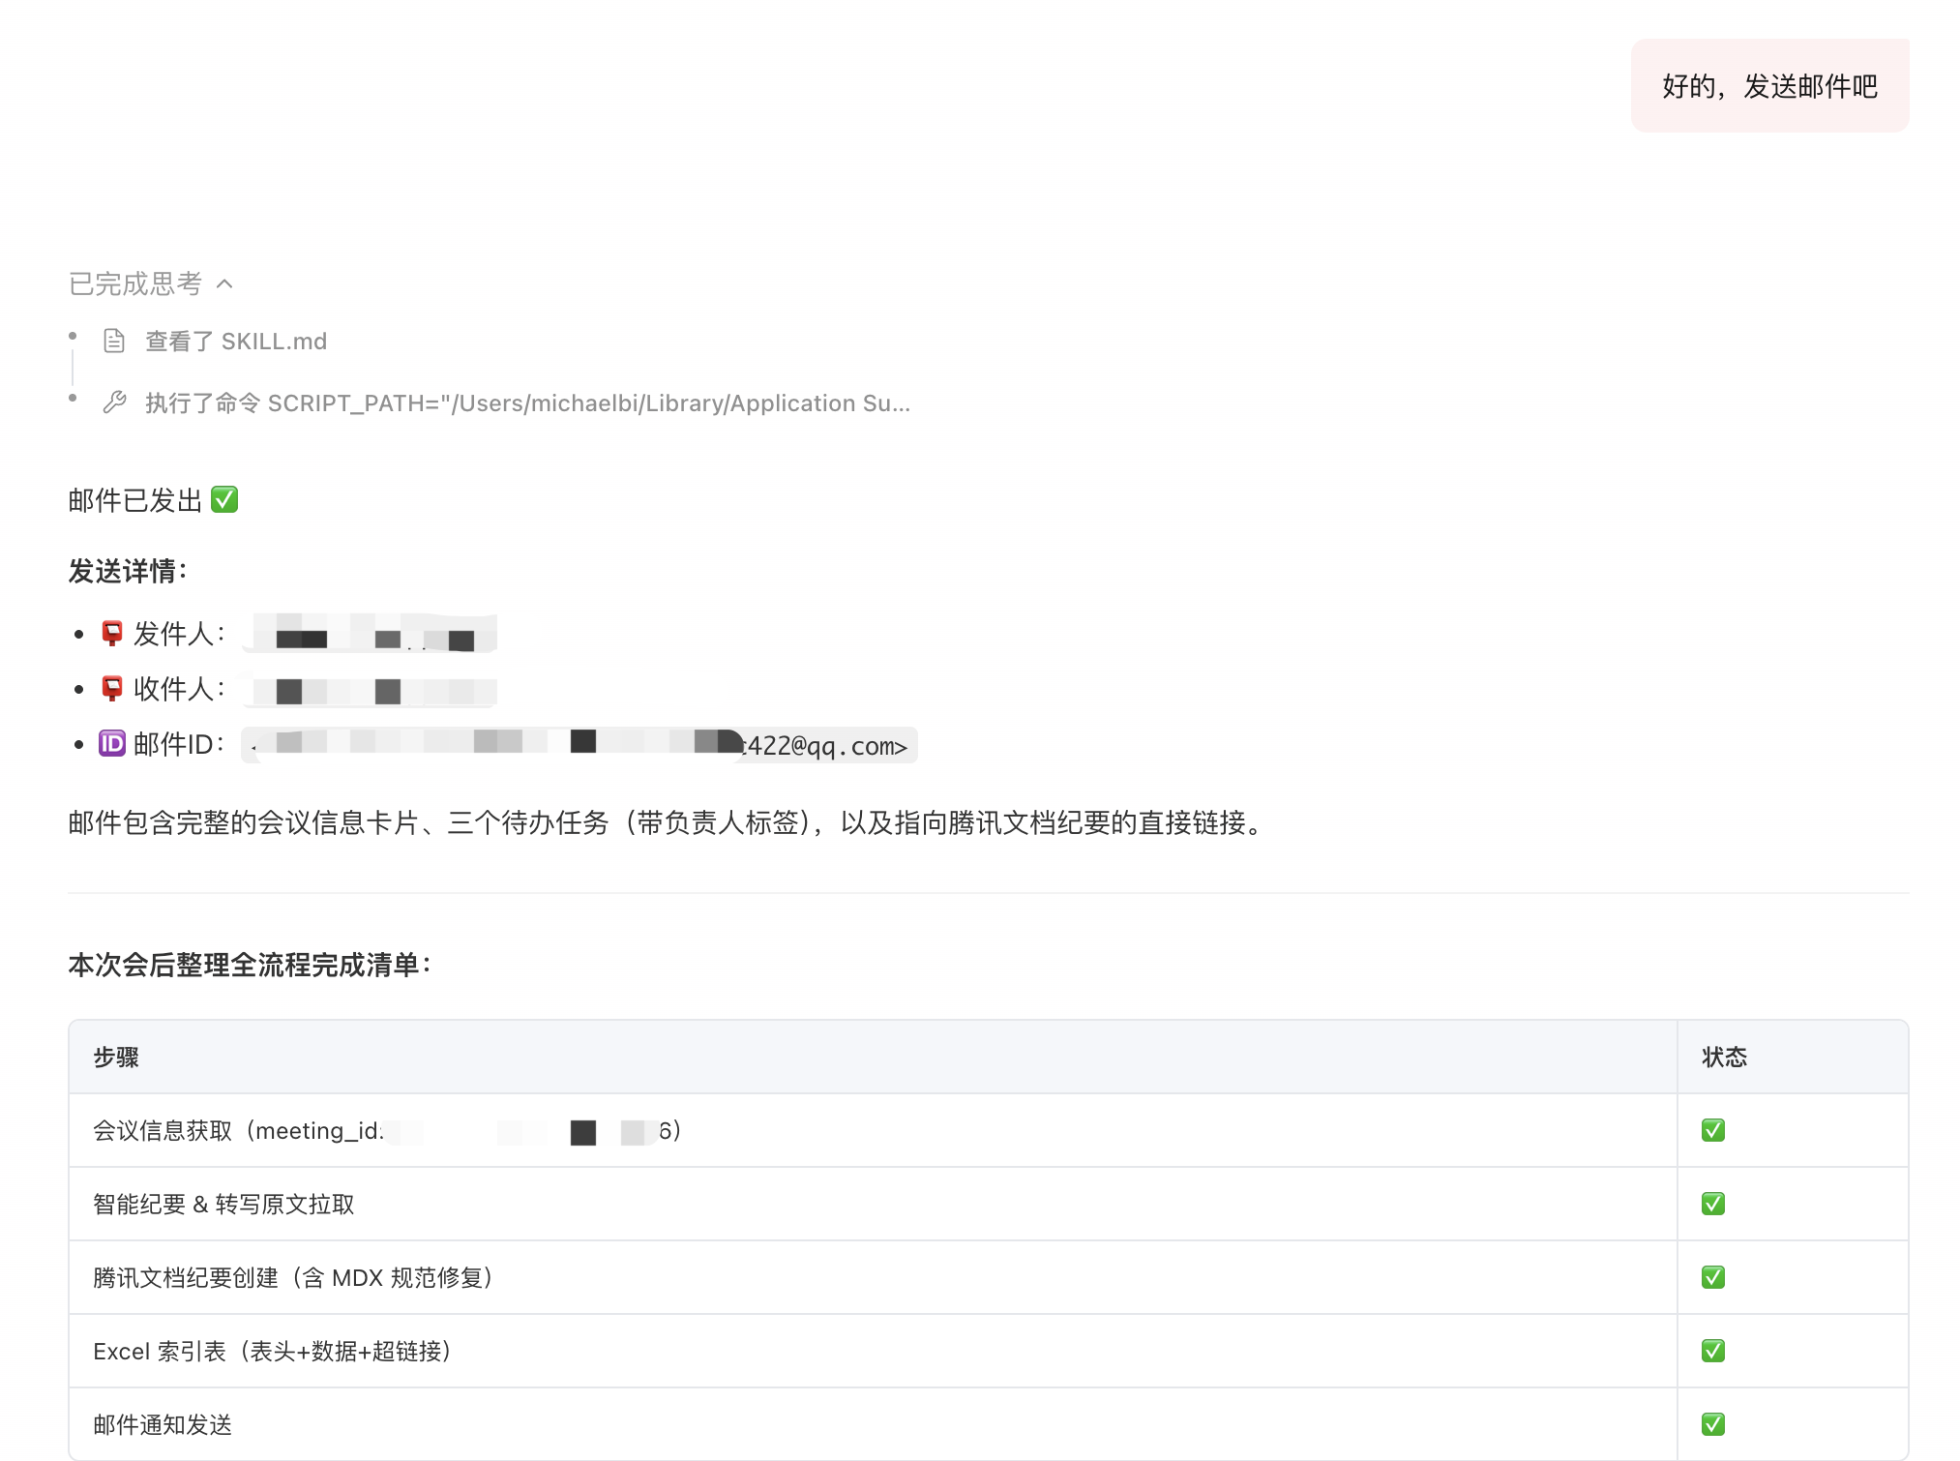Click the postbox icon beside 收件人
This screenshot has height=1461, width=1960.
(x=110, y=689)
